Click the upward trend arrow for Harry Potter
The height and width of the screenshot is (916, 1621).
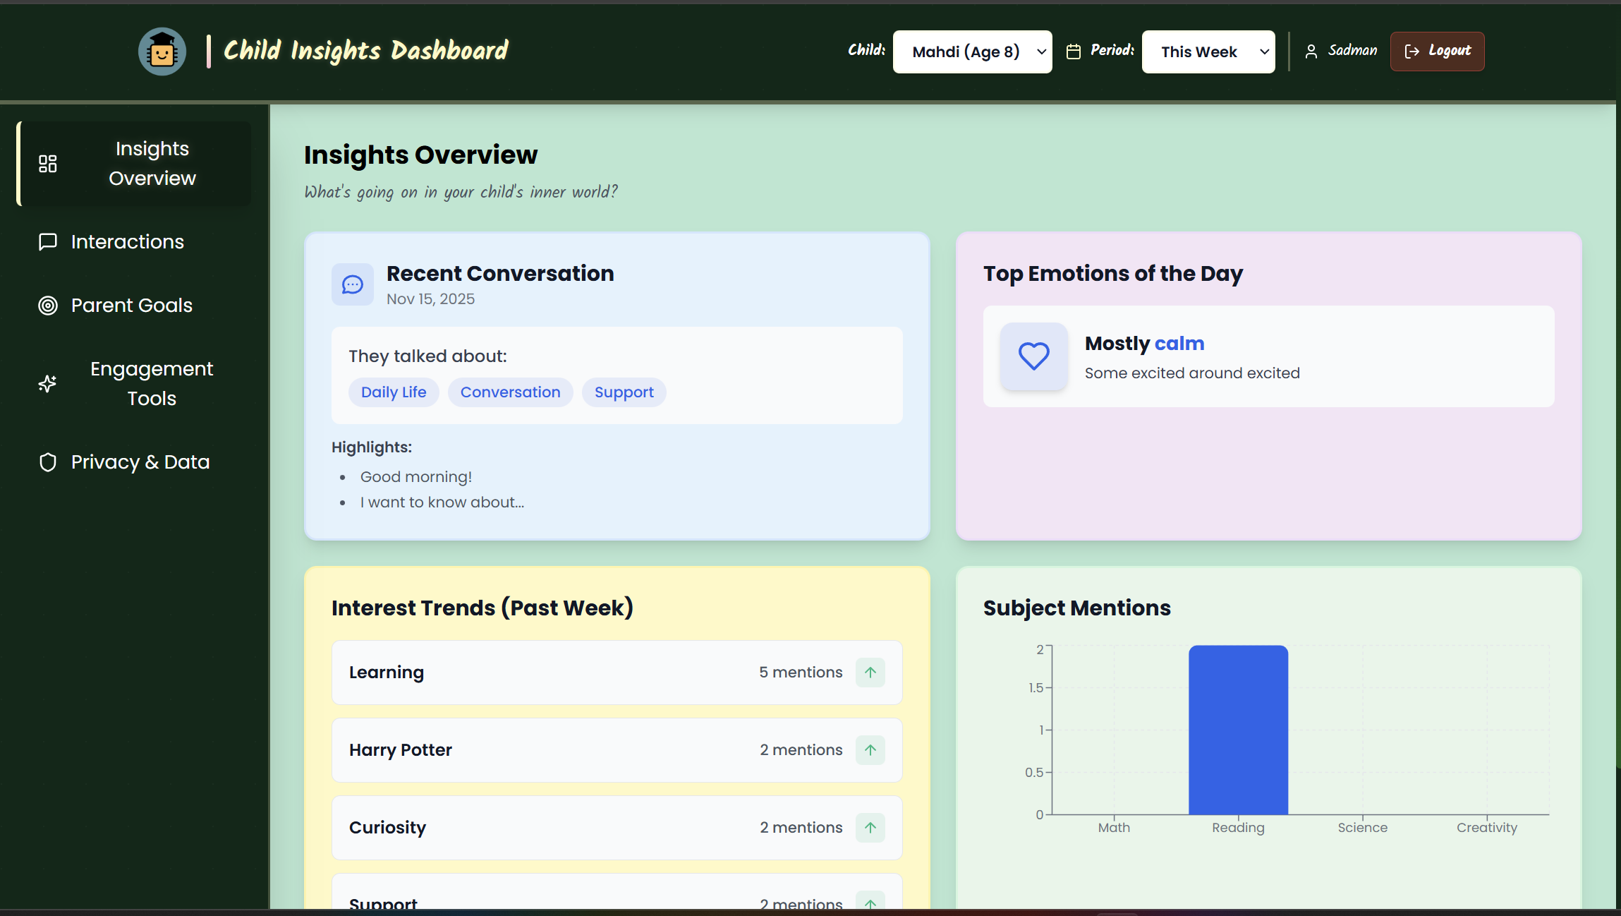point(870,750)
